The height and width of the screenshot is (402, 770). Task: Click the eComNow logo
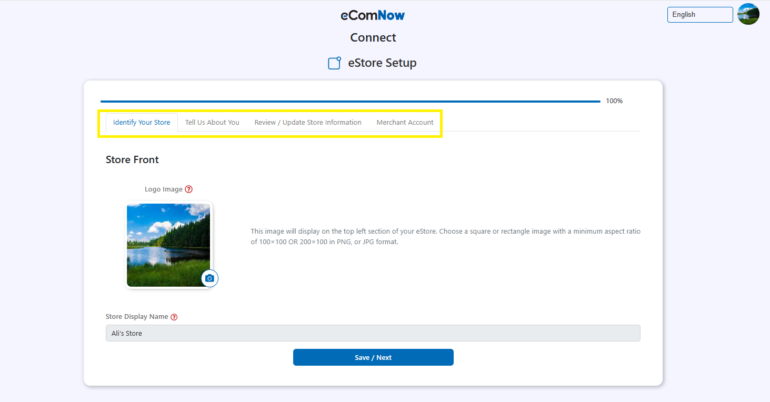373,15
